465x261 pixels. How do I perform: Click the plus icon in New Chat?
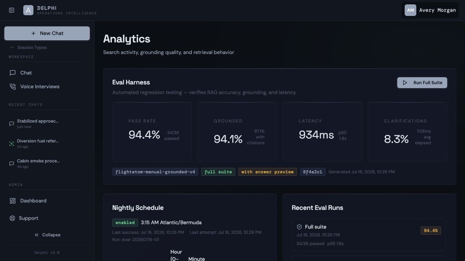click(33, 33)
